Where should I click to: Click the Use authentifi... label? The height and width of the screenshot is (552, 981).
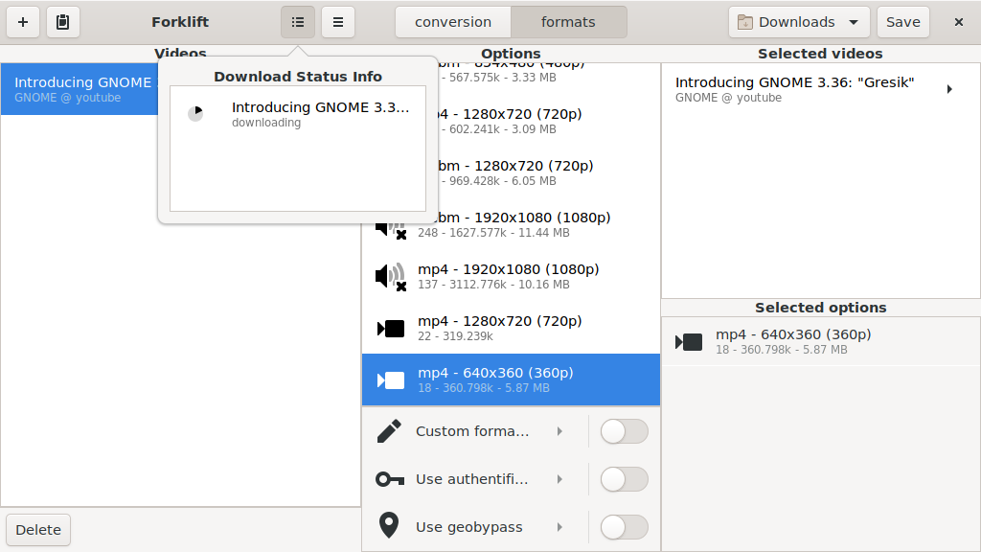[x=471, y=479]
